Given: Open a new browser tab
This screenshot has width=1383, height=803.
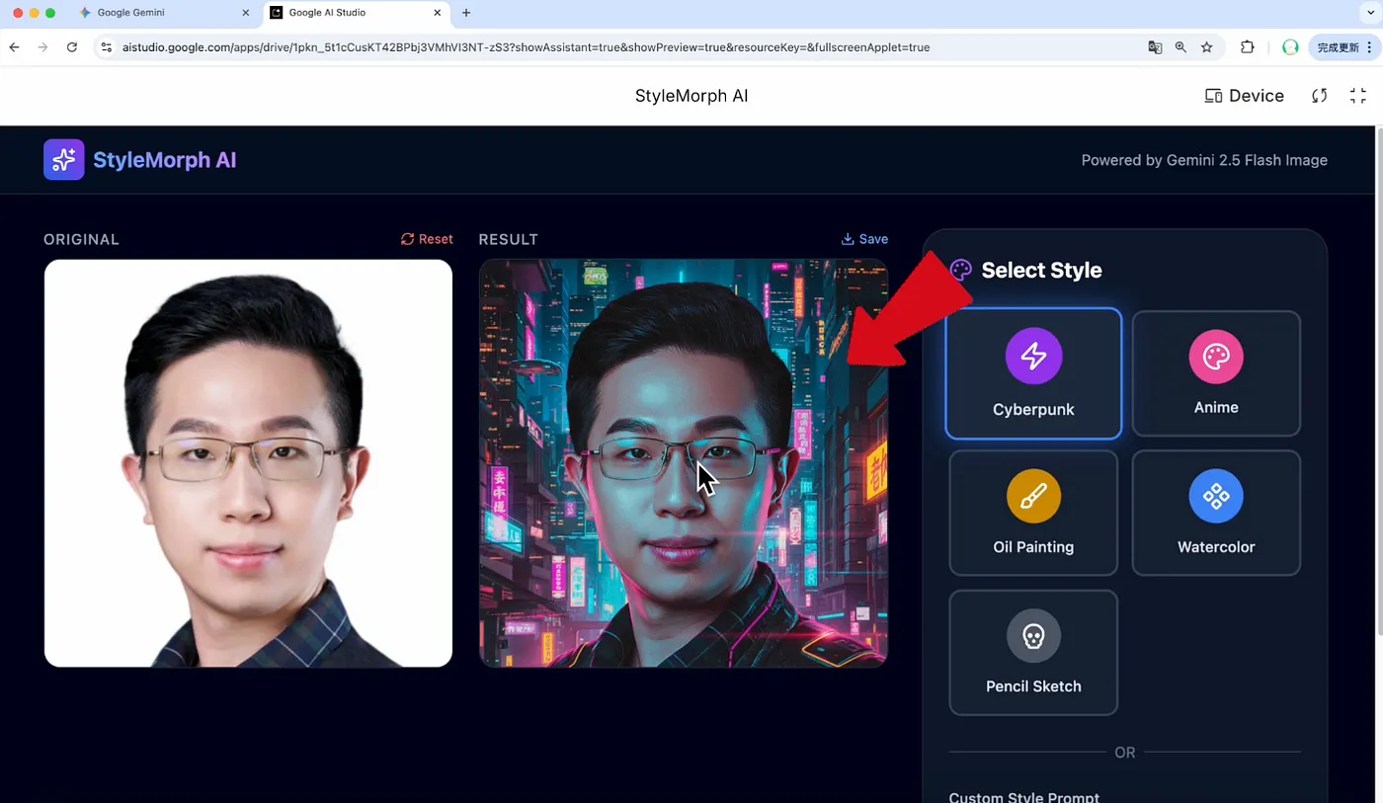Looking at the screenshot, I should (466, 13).
